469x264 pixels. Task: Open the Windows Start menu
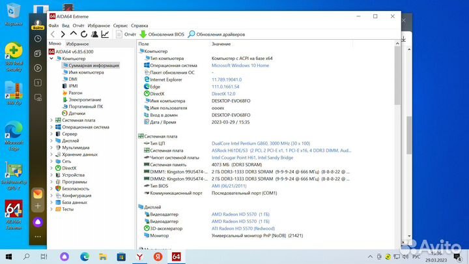(8, 257)
